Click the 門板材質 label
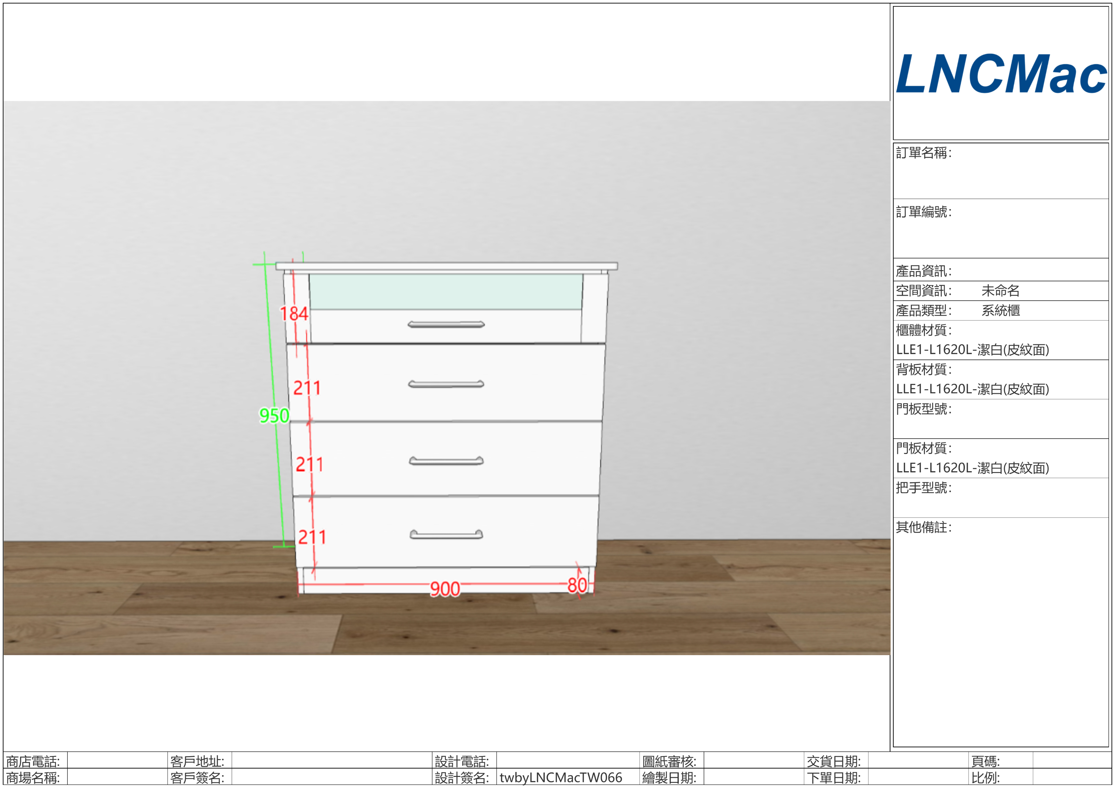Image resolution: width=1115 pixels, height=788 pixels. 924,448
